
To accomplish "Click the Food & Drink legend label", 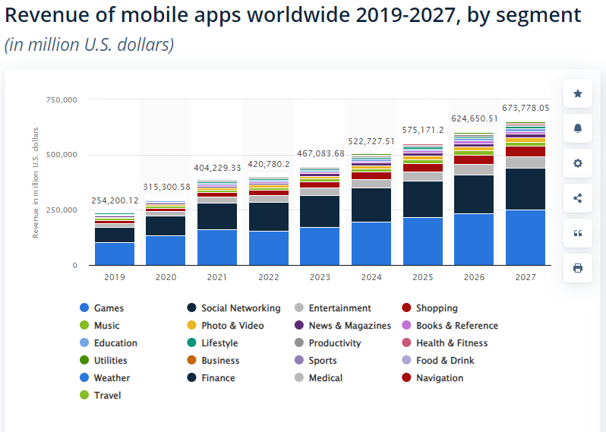I will point(445,360).
